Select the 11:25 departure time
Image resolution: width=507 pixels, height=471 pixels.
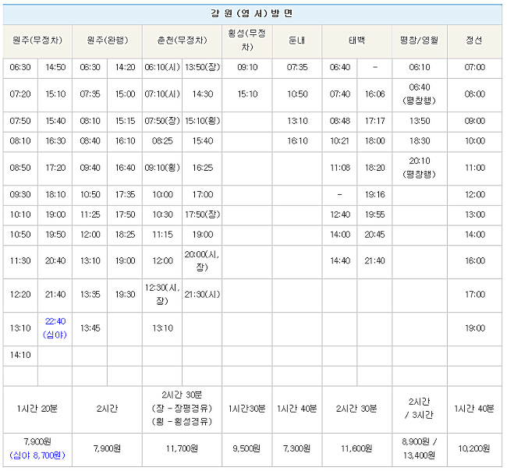pyautogui.click(x=90, y=214)
